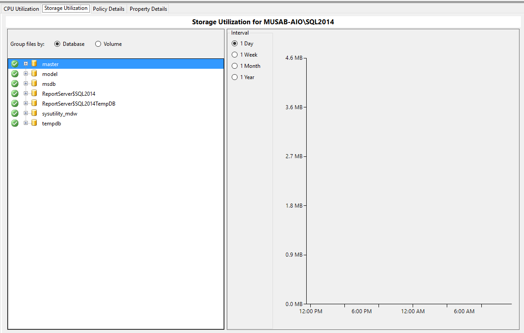Click the Group files by label
This screenshot has width=524, height=333.
click(x=27, y=44)
